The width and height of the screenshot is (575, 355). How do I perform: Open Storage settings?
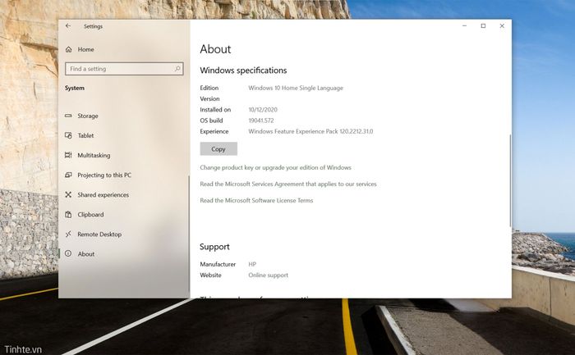pos(123,116)
